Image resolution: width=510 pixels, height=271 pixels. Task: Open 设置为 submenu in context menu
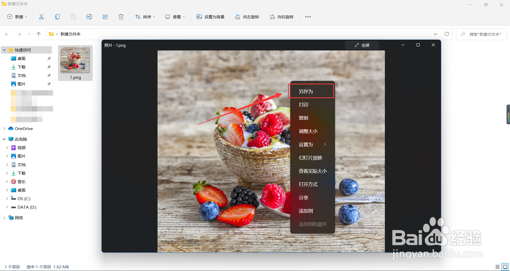tap(312, 144)
